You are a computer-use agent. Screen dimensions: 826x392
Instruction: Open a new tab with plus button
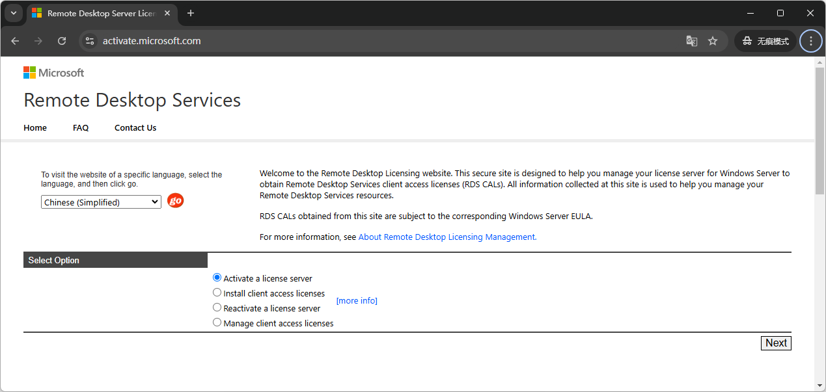click(x=191, y=13)
